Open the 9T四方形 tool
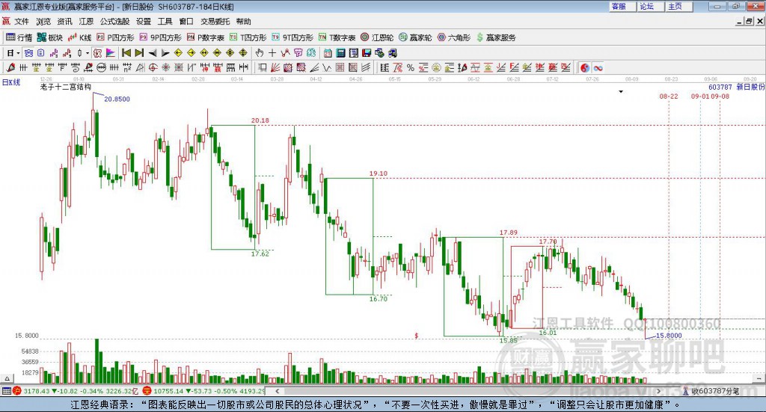Viewport: 766px width, 412px height. pos(292,37)
